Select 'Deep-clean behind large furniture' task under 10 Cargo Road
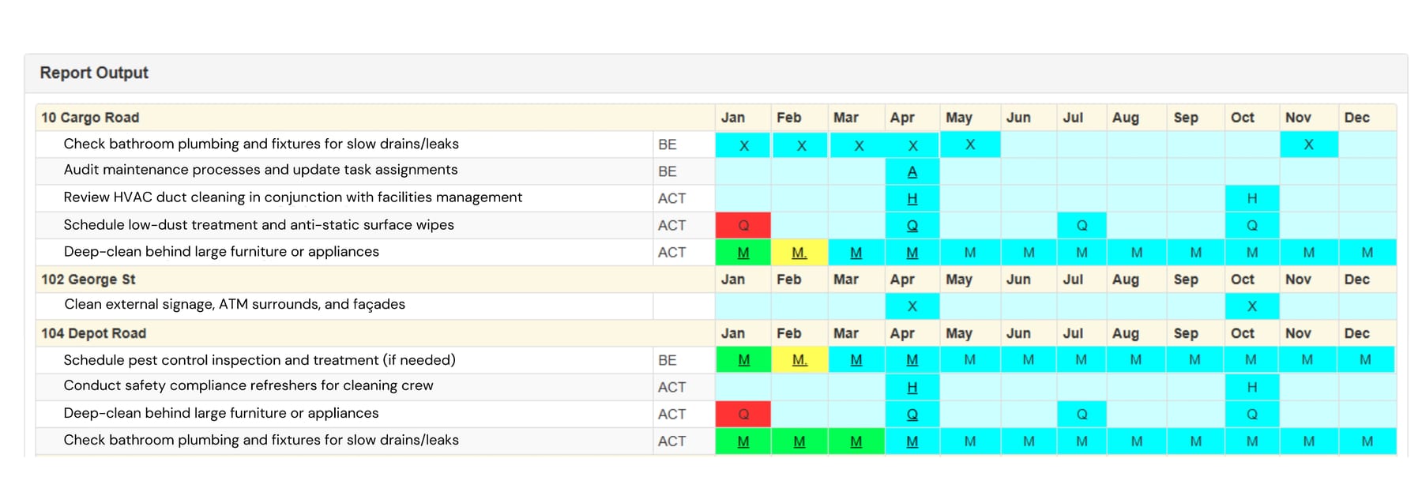Viewport: 1422px width, 503px height. 221,252
